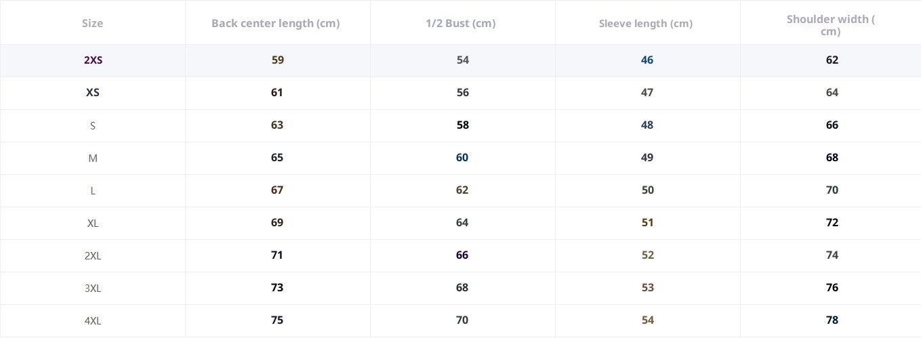Select the 3XL size row label

(x=93, y=289)
